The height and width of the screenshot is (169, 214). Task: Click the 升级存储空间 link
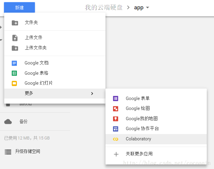pyautogui.click(x=27, y=152)
